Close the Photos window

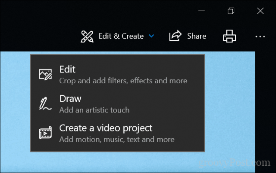click(260, 11)
